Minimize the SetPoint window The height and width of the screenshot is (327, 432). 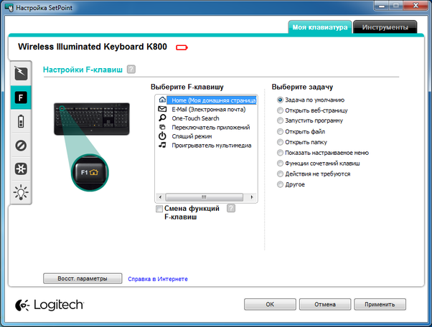point(382,6)
